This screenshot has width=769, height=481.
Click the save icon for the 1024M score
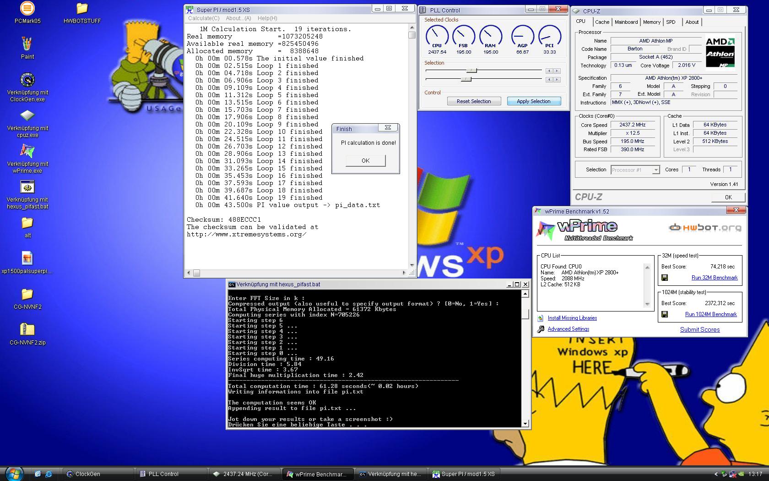click(665, 314)
